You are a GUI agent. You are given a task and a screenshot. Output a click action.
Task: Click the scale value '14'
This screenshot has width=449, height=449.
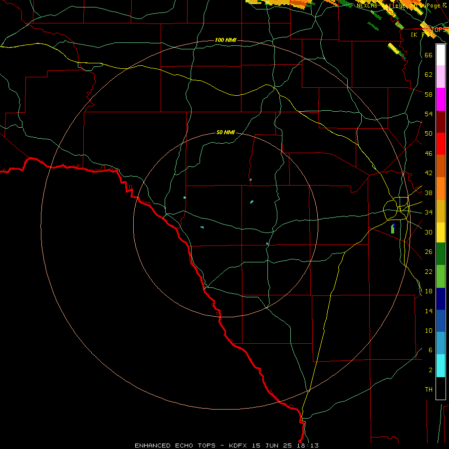(x=429, y=311)
